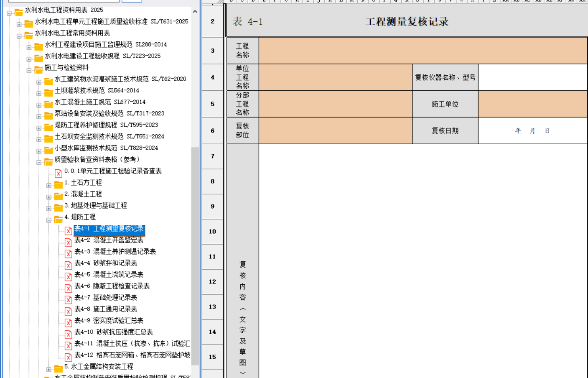The width and height of the screenshot is (588, 378).
Task: Click the tree panel scroll up arrow
Action: point(195,12)
